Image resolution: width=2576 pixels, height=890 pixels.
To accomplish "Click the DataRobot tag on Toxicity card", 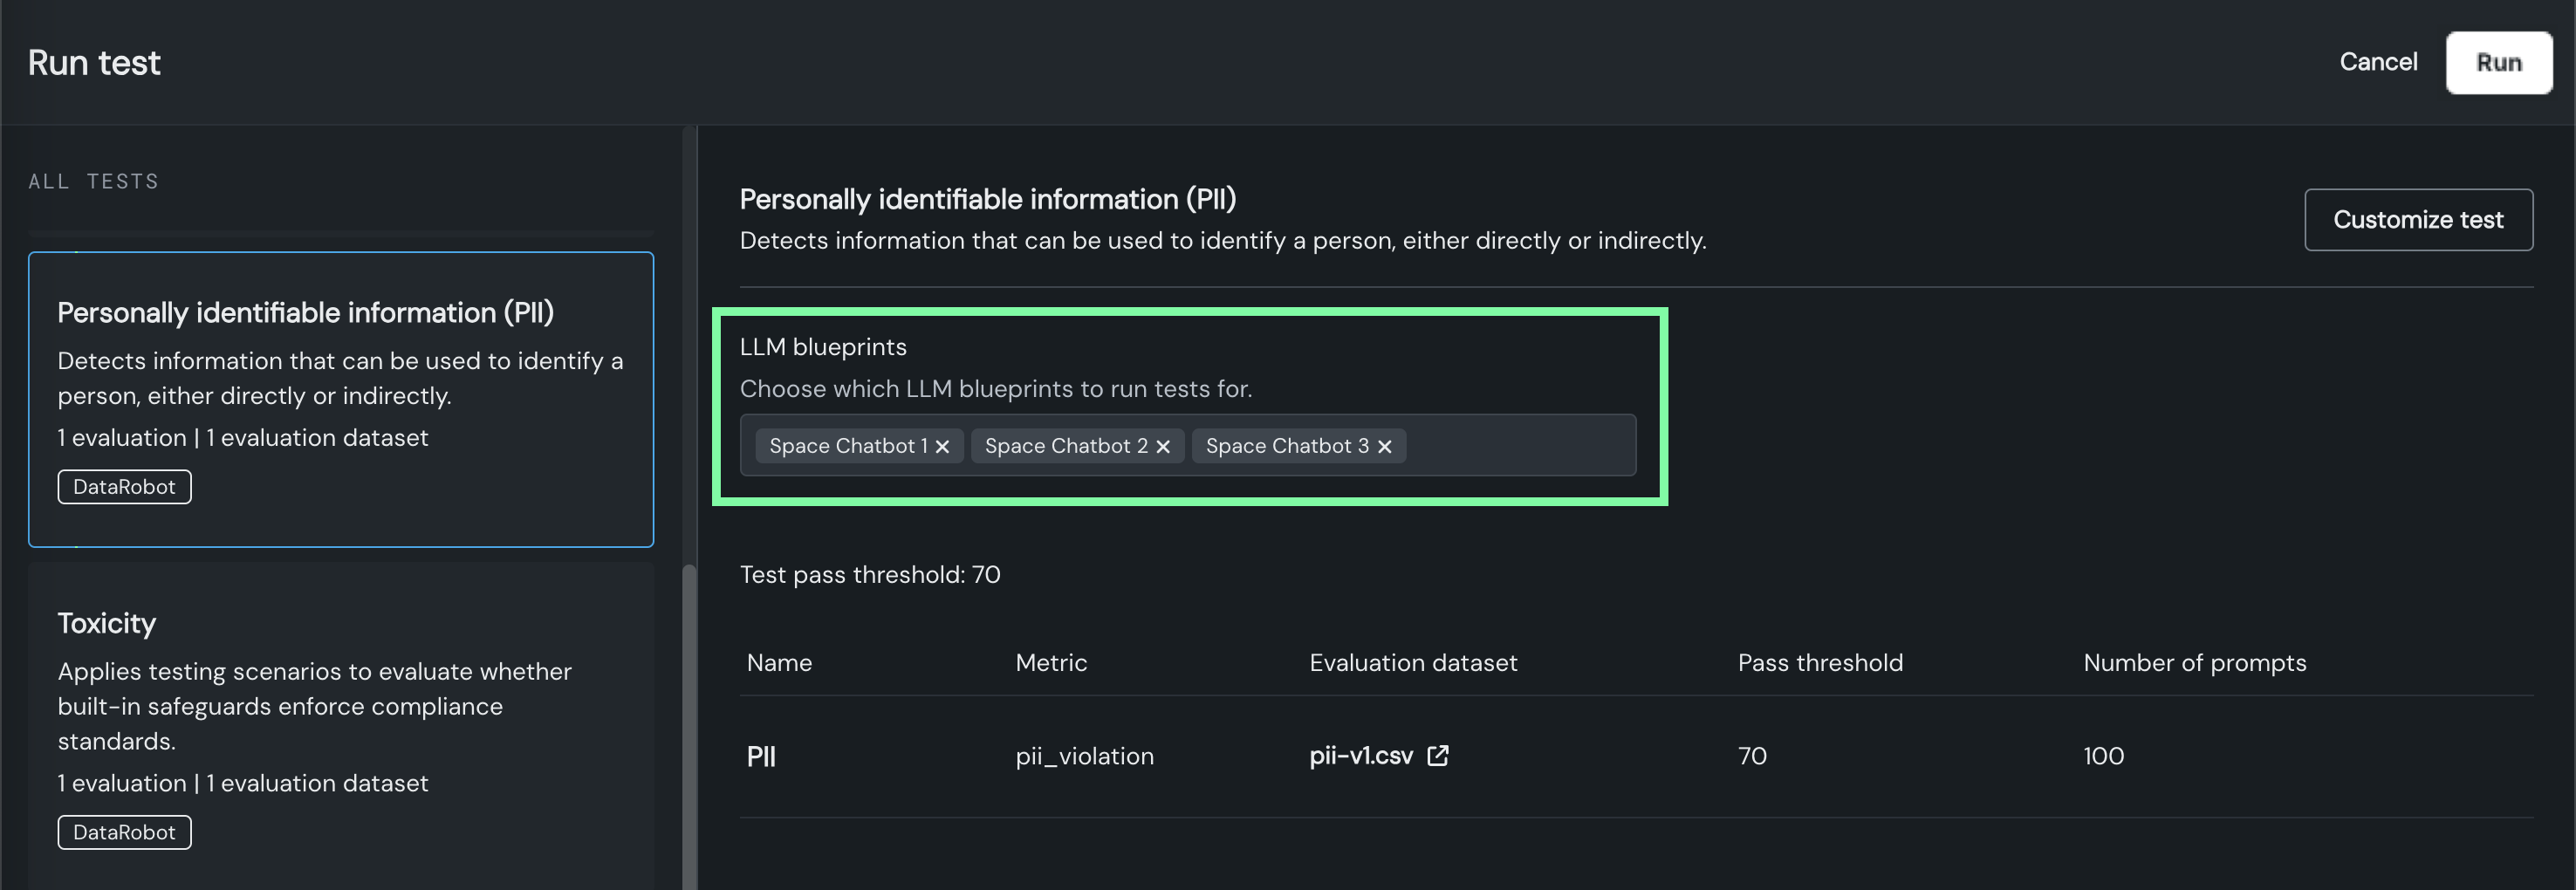I will [x=124, y=832].
